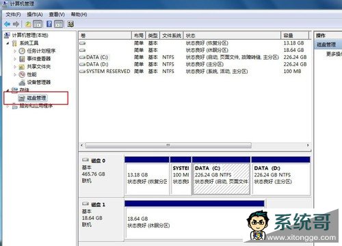Sort by Capacity (容量) column header
Image resolution: width=342 pixels, height=246 pixels.
(x=295, y=36)
